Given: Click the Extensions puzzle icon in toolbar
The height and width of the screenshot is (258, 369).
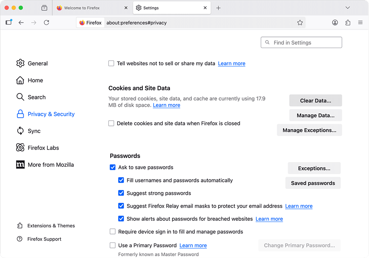Looking at the screenshot, I should [x=348, y=23].
